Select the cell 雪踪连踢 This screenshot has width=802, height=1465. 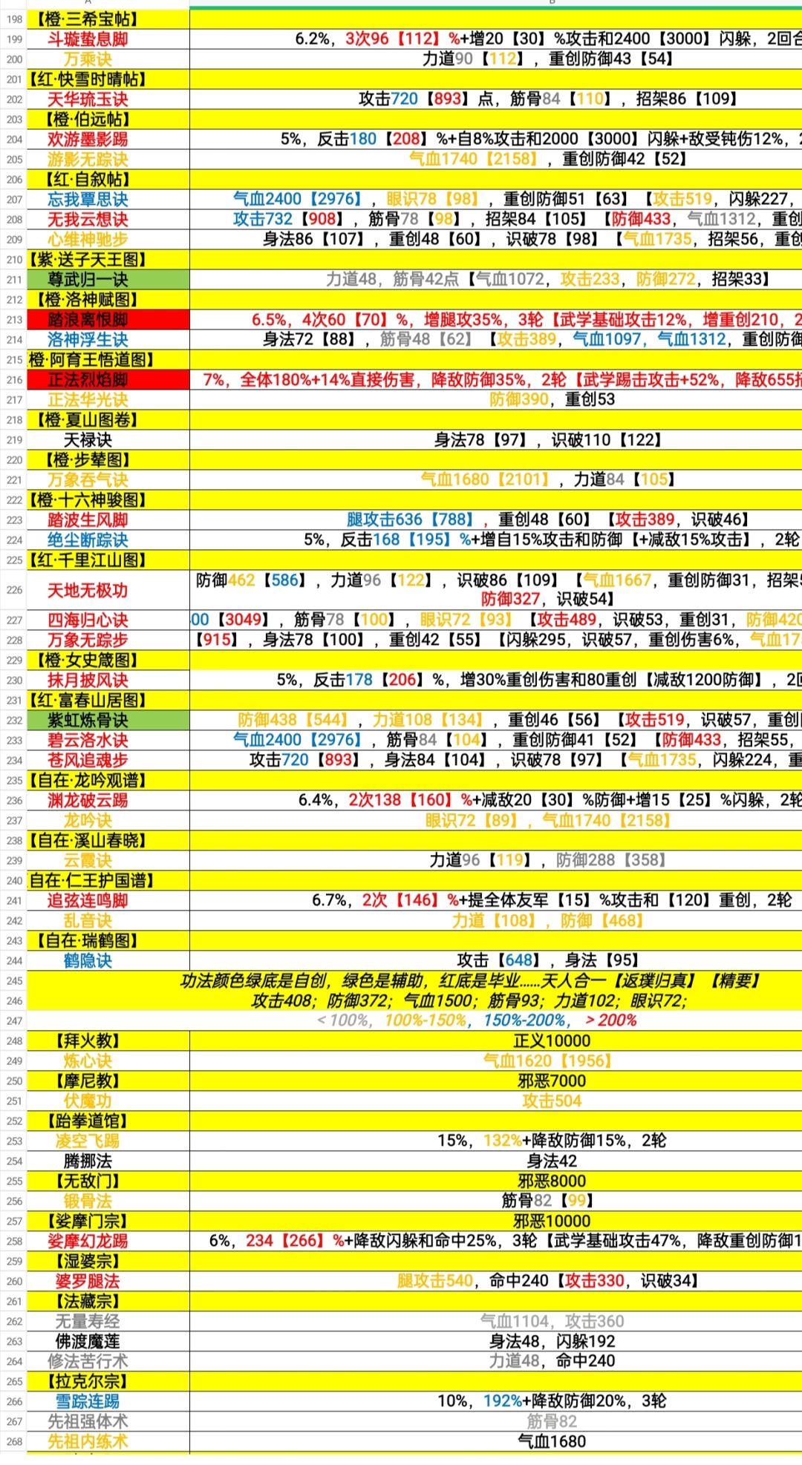[108, 1401]
